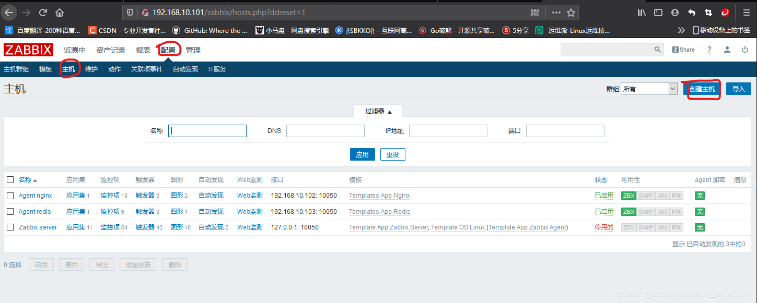Open Firefox account icon

click(x=675, y=13)
